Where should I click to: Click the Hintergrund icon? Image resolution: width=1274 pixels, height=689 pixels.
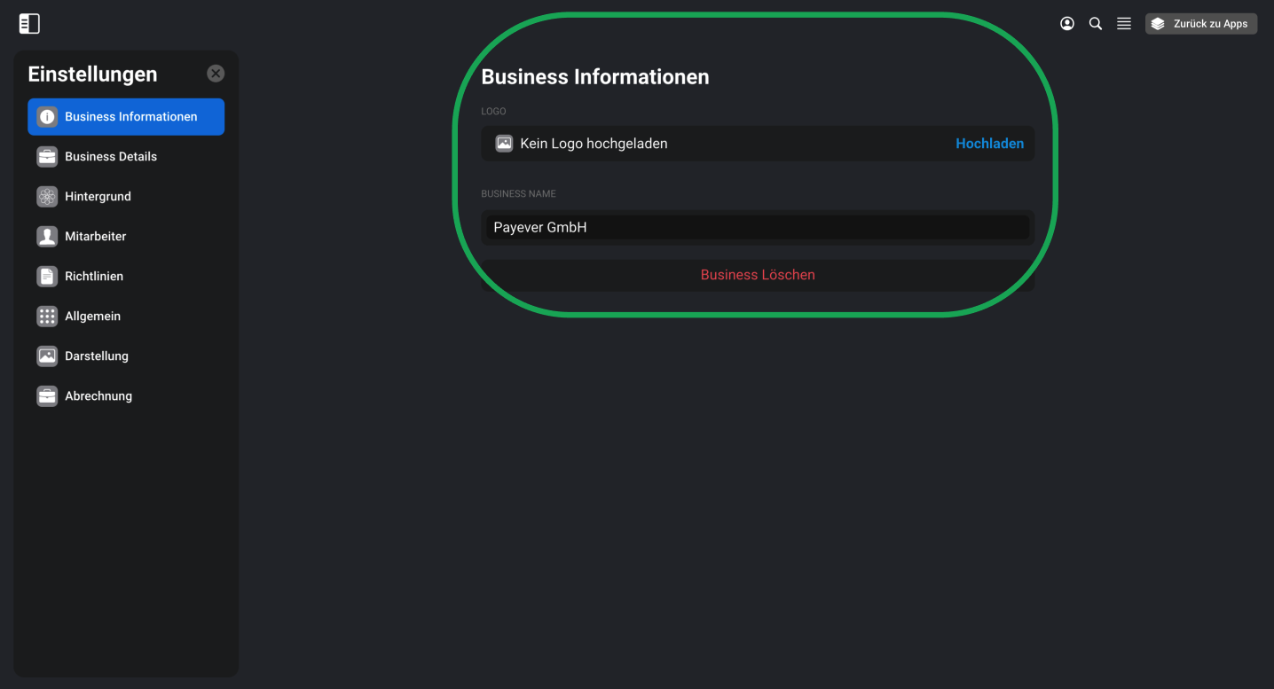point(47,197)
